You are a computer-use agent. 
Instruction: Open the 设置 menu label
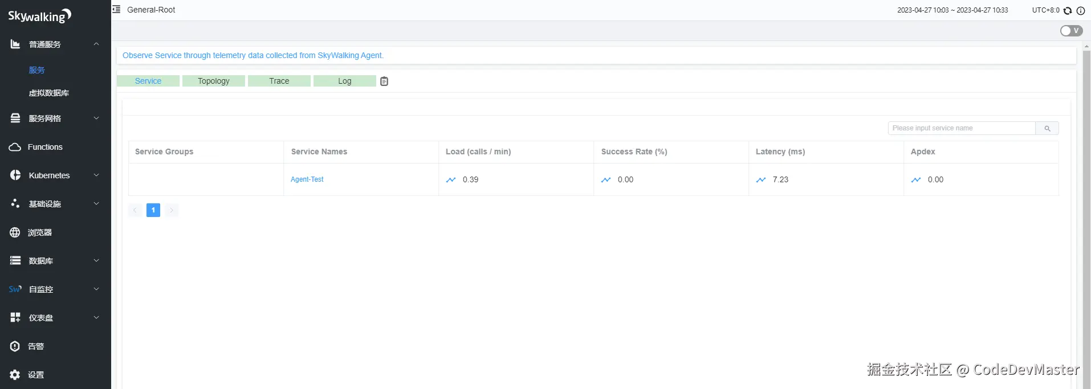tap(36, 375)
